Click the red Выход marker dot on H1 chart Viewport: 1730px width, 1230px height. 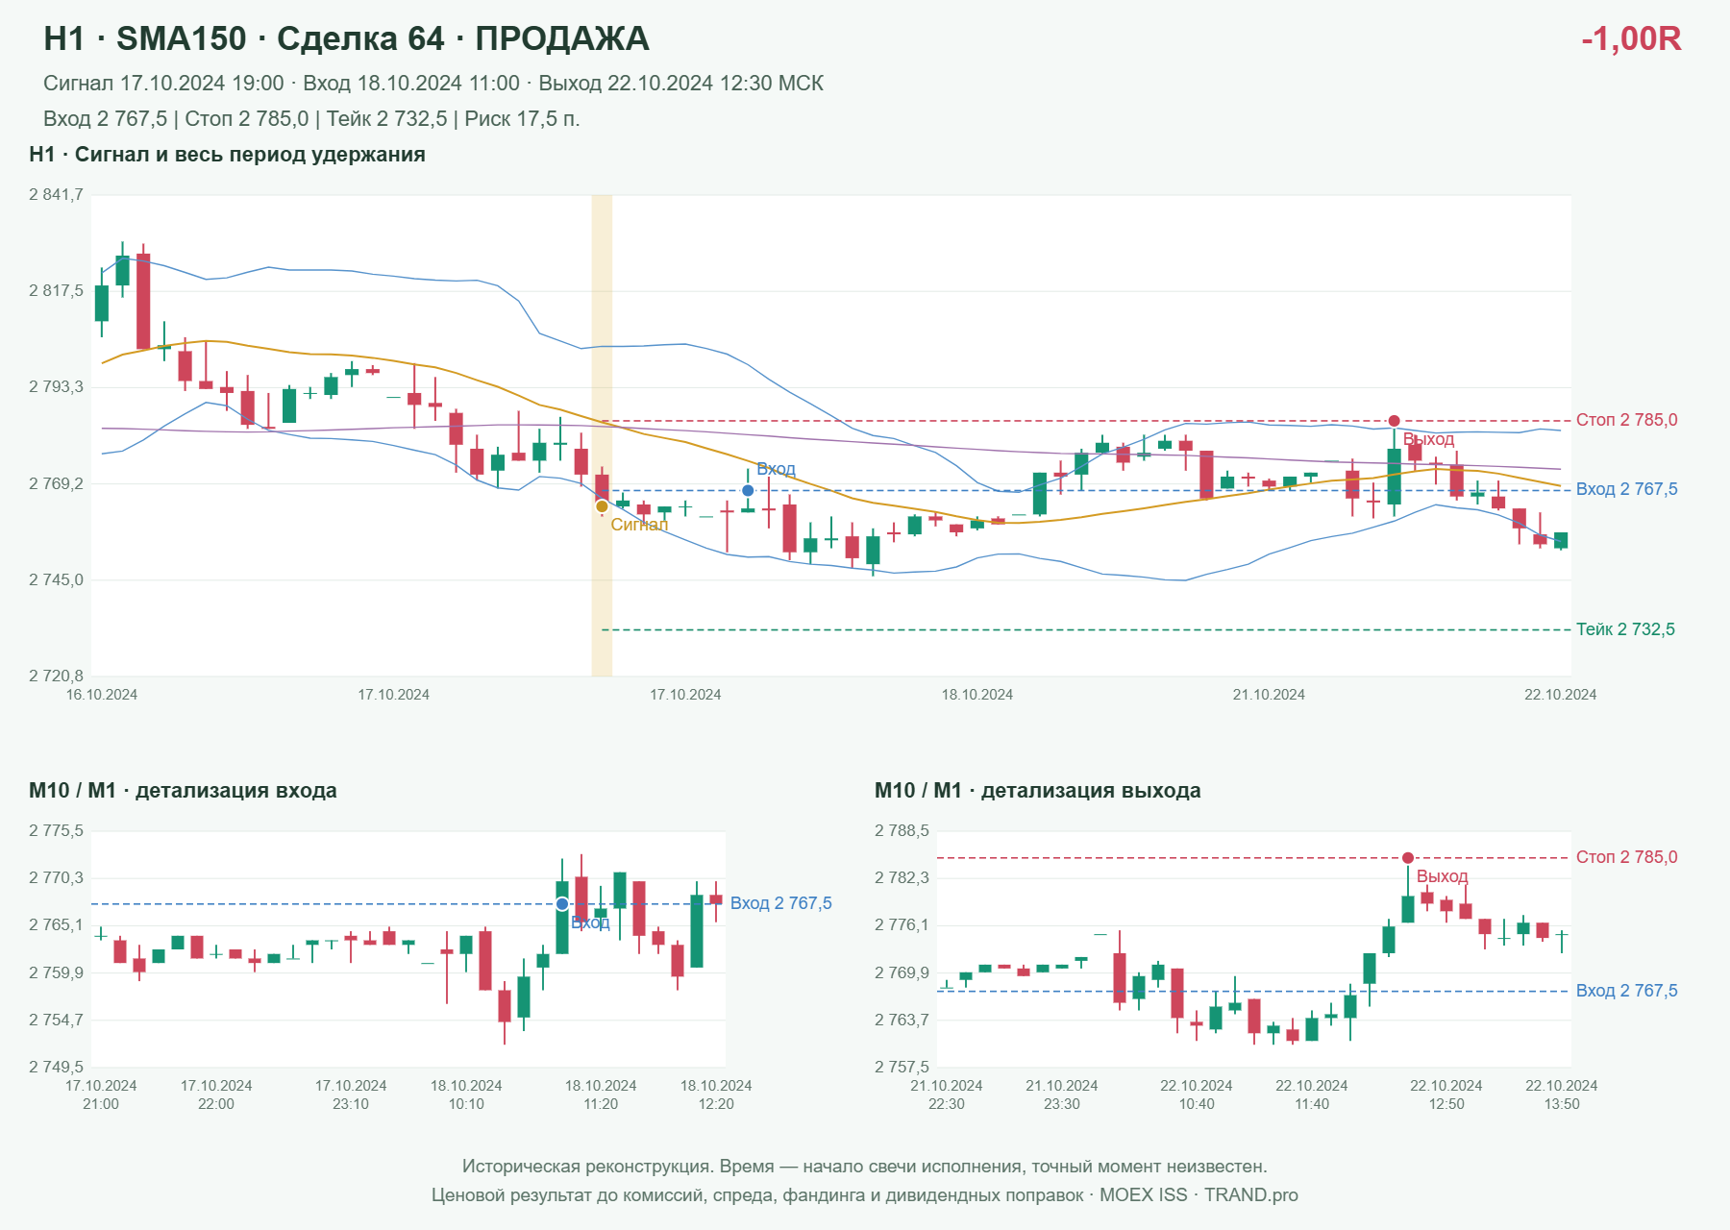[x=1394, y=421]
